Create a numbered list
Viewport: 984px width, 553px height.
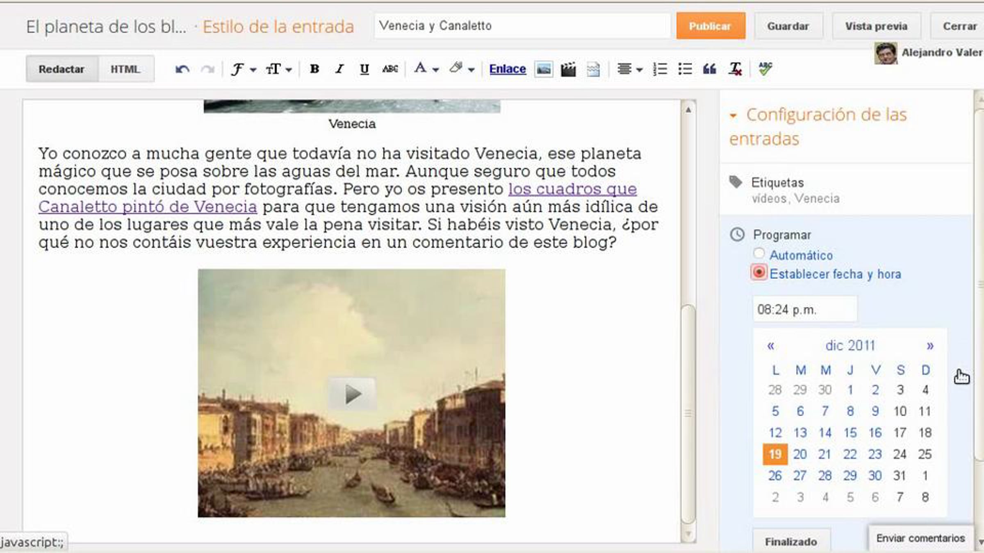tap(660, 69)
